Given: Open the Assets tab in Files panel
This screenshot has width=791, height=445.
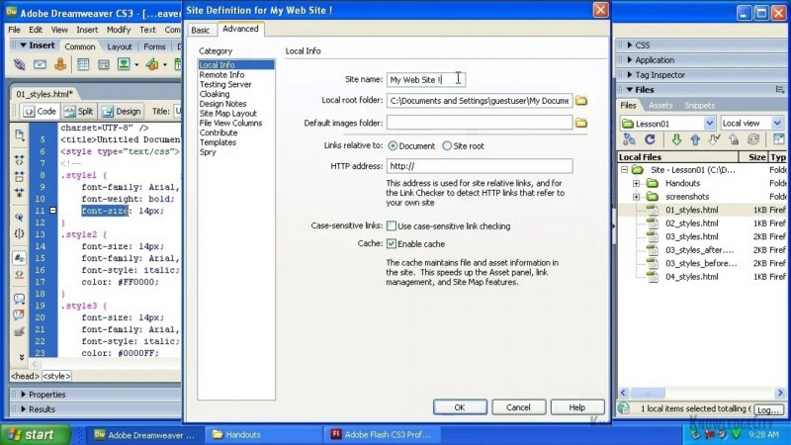Looking at the screenshot, I should point(660,106).
